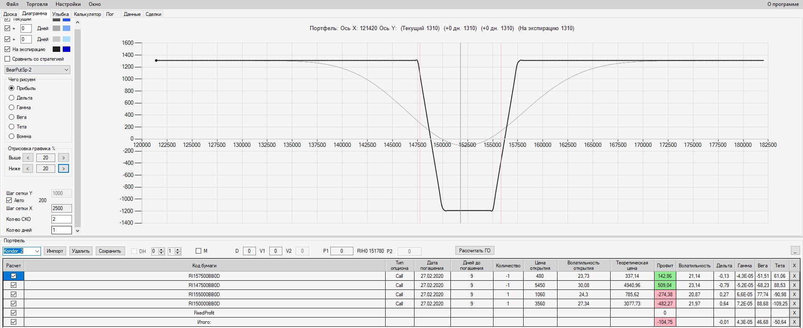Viewport: 803px width, 328px height.
Task: Decrease the spinner showing 1 beside DH
Action: [x=178, y=253]
